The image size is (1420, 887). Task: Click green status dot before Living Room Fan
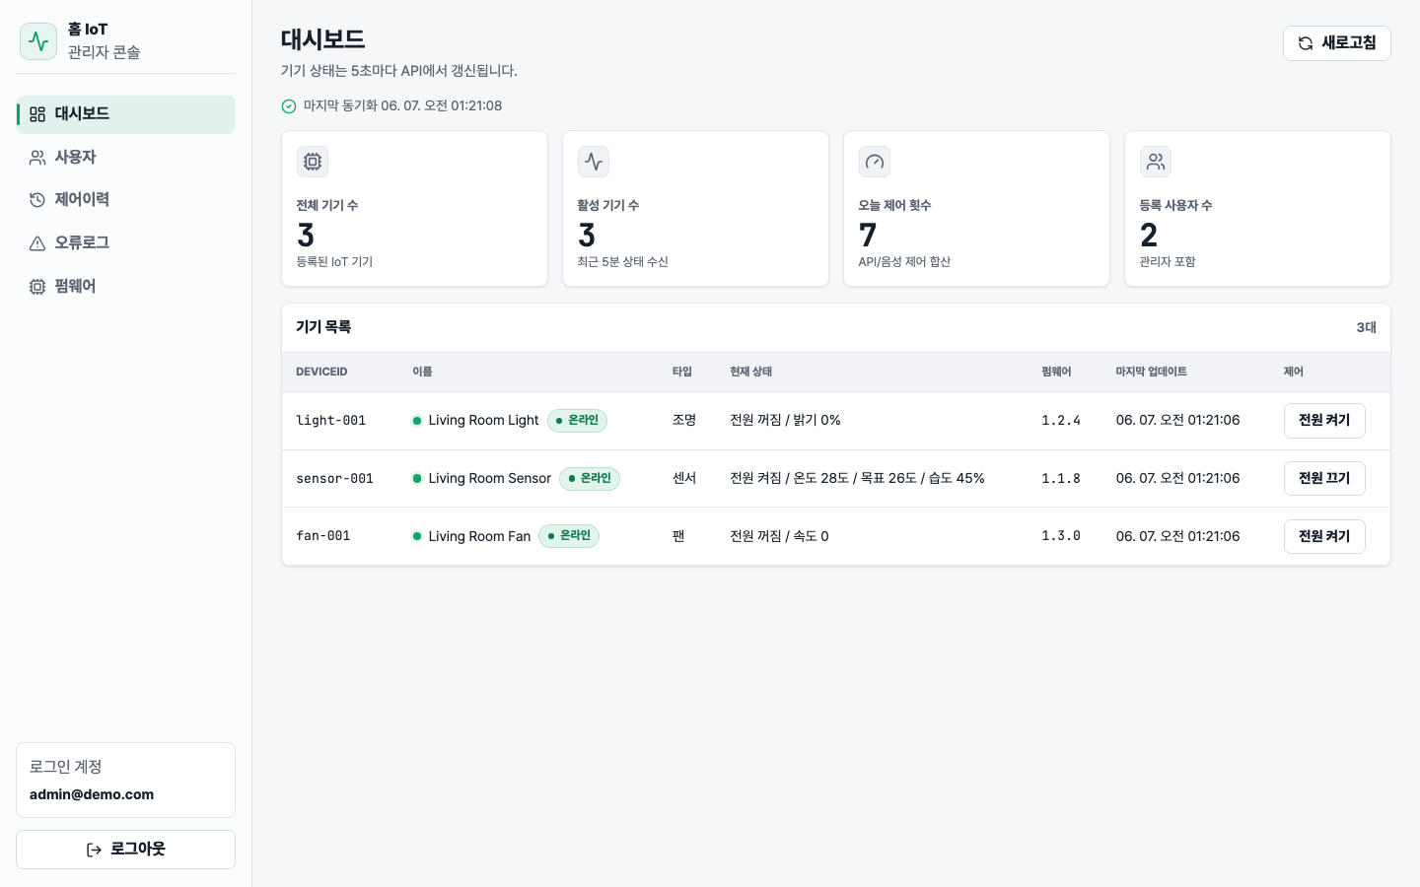(417, 536)
